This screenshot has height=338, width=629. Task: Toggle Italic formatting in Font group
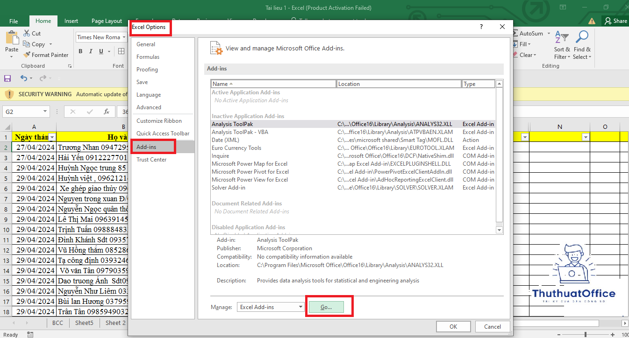(91, 51)
